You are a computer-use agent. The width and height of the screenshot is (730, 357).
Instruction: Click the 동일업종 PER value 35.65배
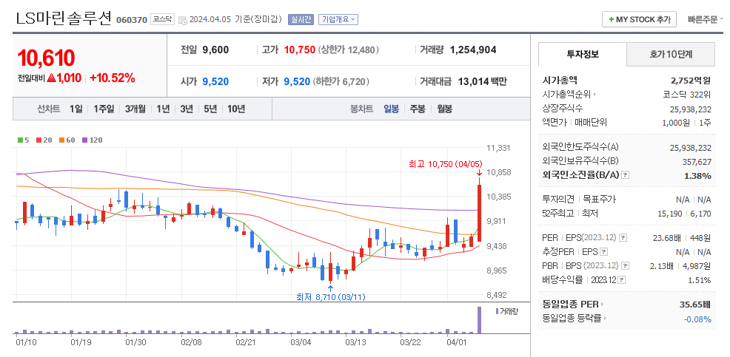[694, 305]
